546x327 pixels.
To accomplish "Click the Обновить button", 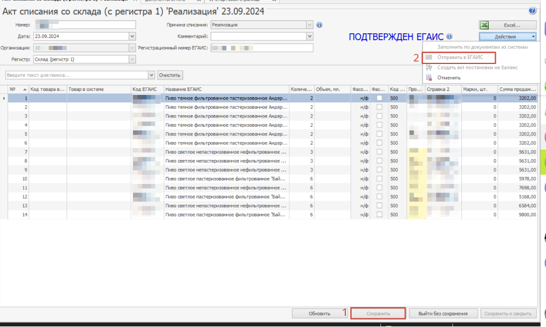I will pos(319,314).
